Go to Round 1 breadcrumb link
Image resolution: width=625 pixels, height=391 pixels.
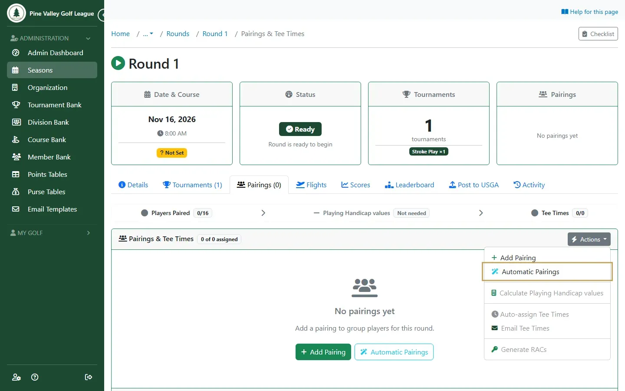[x=215, y=33]
